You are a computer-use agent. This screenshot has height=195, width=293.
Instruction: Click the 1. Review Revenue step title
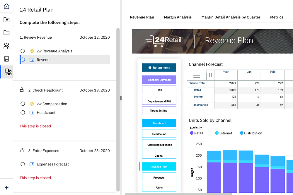(x=36, y=37)
